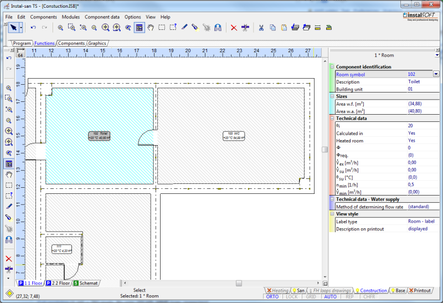Toggle CHFR mode in status bar
The width and height of the screenshot is (443, 303).
point(369,297)
